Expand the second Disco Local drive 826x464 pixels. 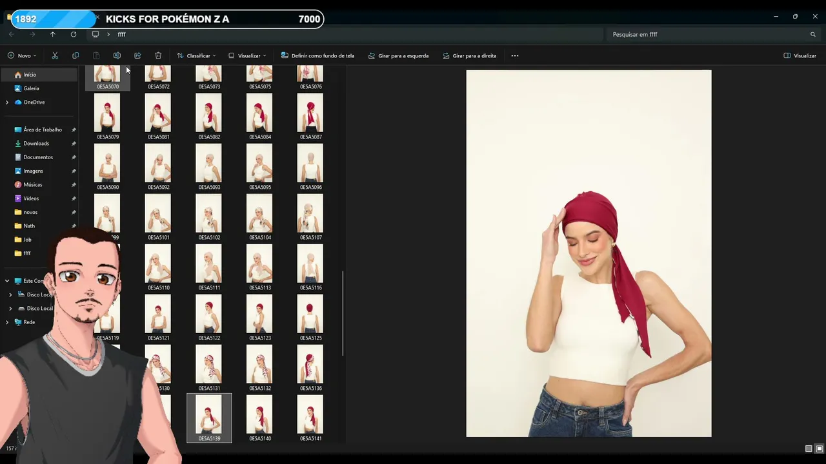10,308
